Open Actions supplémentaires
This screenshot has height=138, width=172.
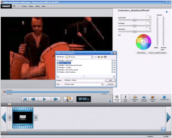[158, 53]
